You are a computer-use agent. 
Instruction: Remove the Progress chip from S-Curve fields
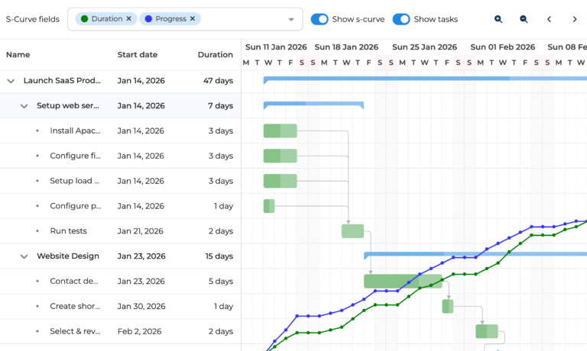pos(193,18)
